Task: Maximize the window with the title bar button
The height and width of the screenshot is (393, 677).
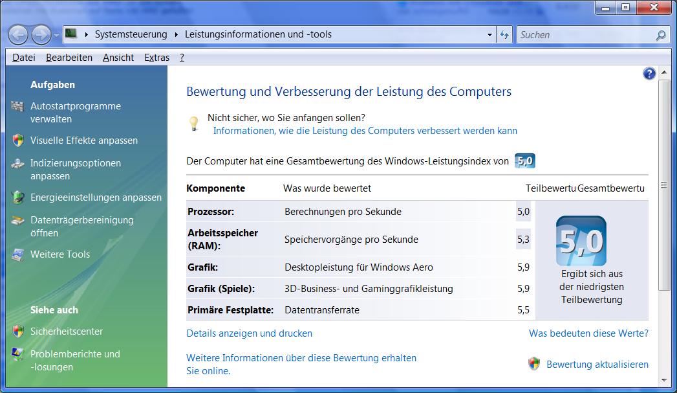Action: 626,7
